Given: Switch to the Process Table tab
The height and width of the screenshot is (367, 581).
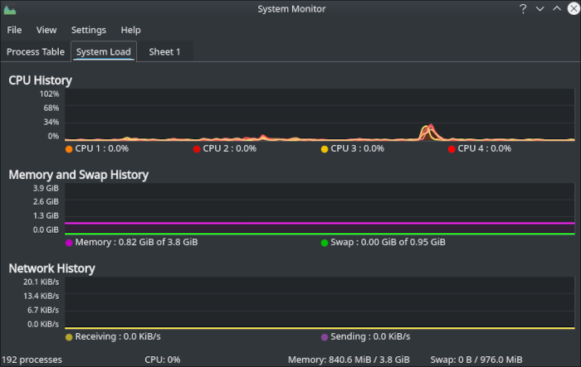Looking at the screenshot, I should point(36,52).
